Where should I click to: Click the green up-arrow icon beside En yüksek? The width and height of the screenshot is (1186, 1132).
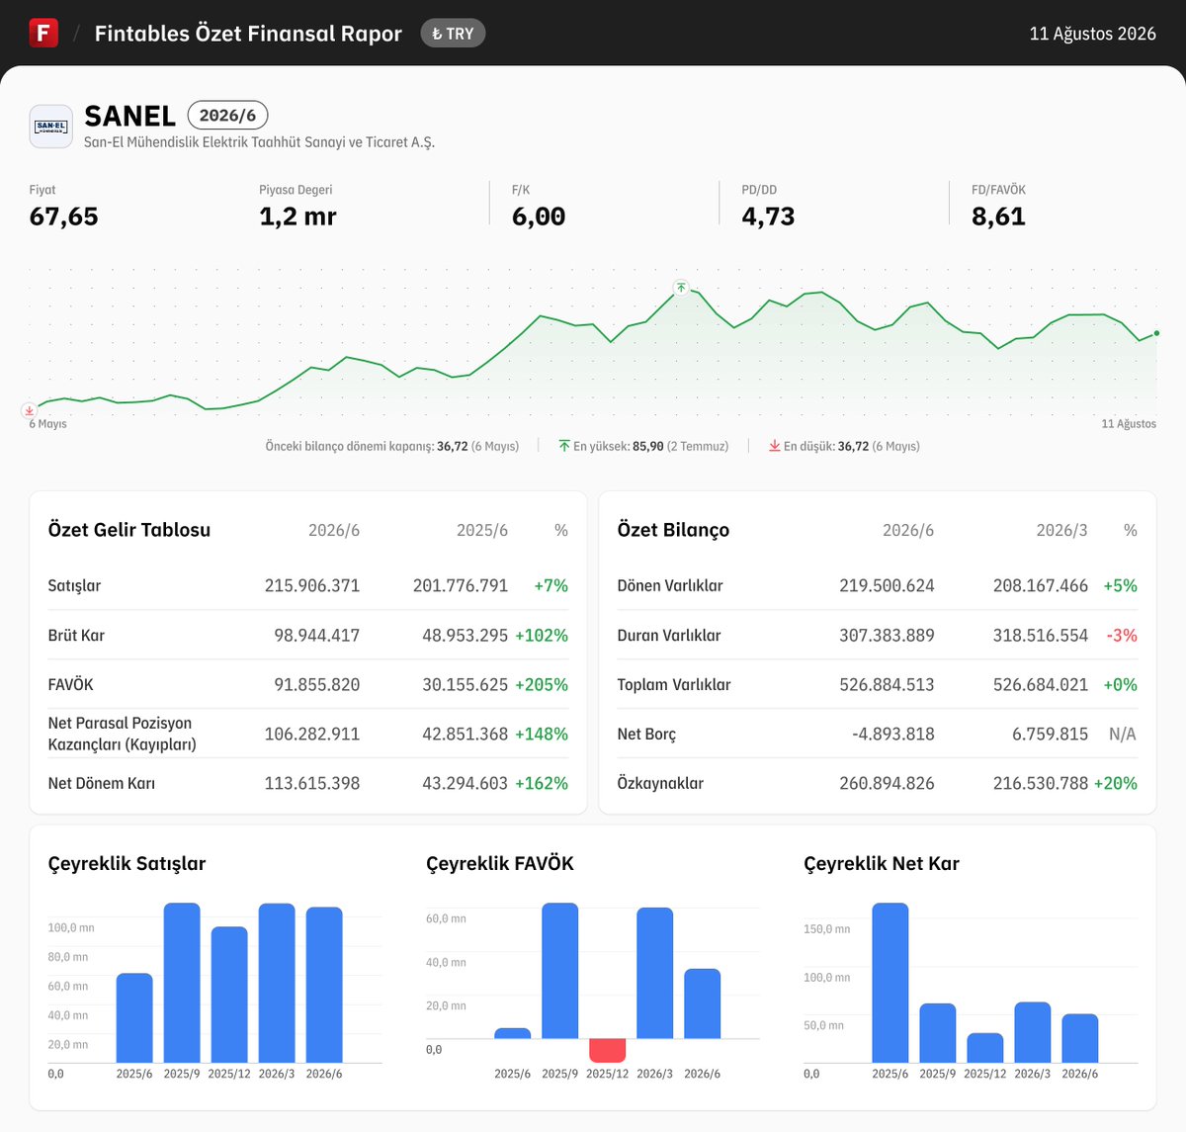tap(564, 446)
